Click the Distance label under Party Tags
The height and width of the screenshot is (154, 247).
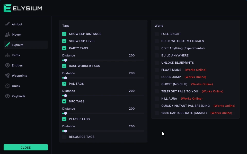(68, 55)
